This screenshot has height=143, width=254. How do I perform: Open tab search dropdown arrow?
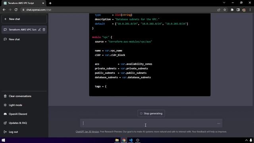point(224,3)
